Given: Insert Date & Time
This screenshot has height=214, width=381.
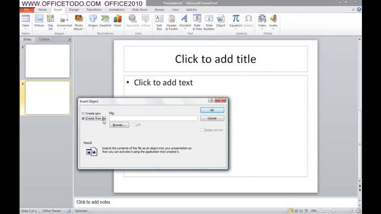Looking at the screenshot, I should pyautogui.click(x=197, y=22).
